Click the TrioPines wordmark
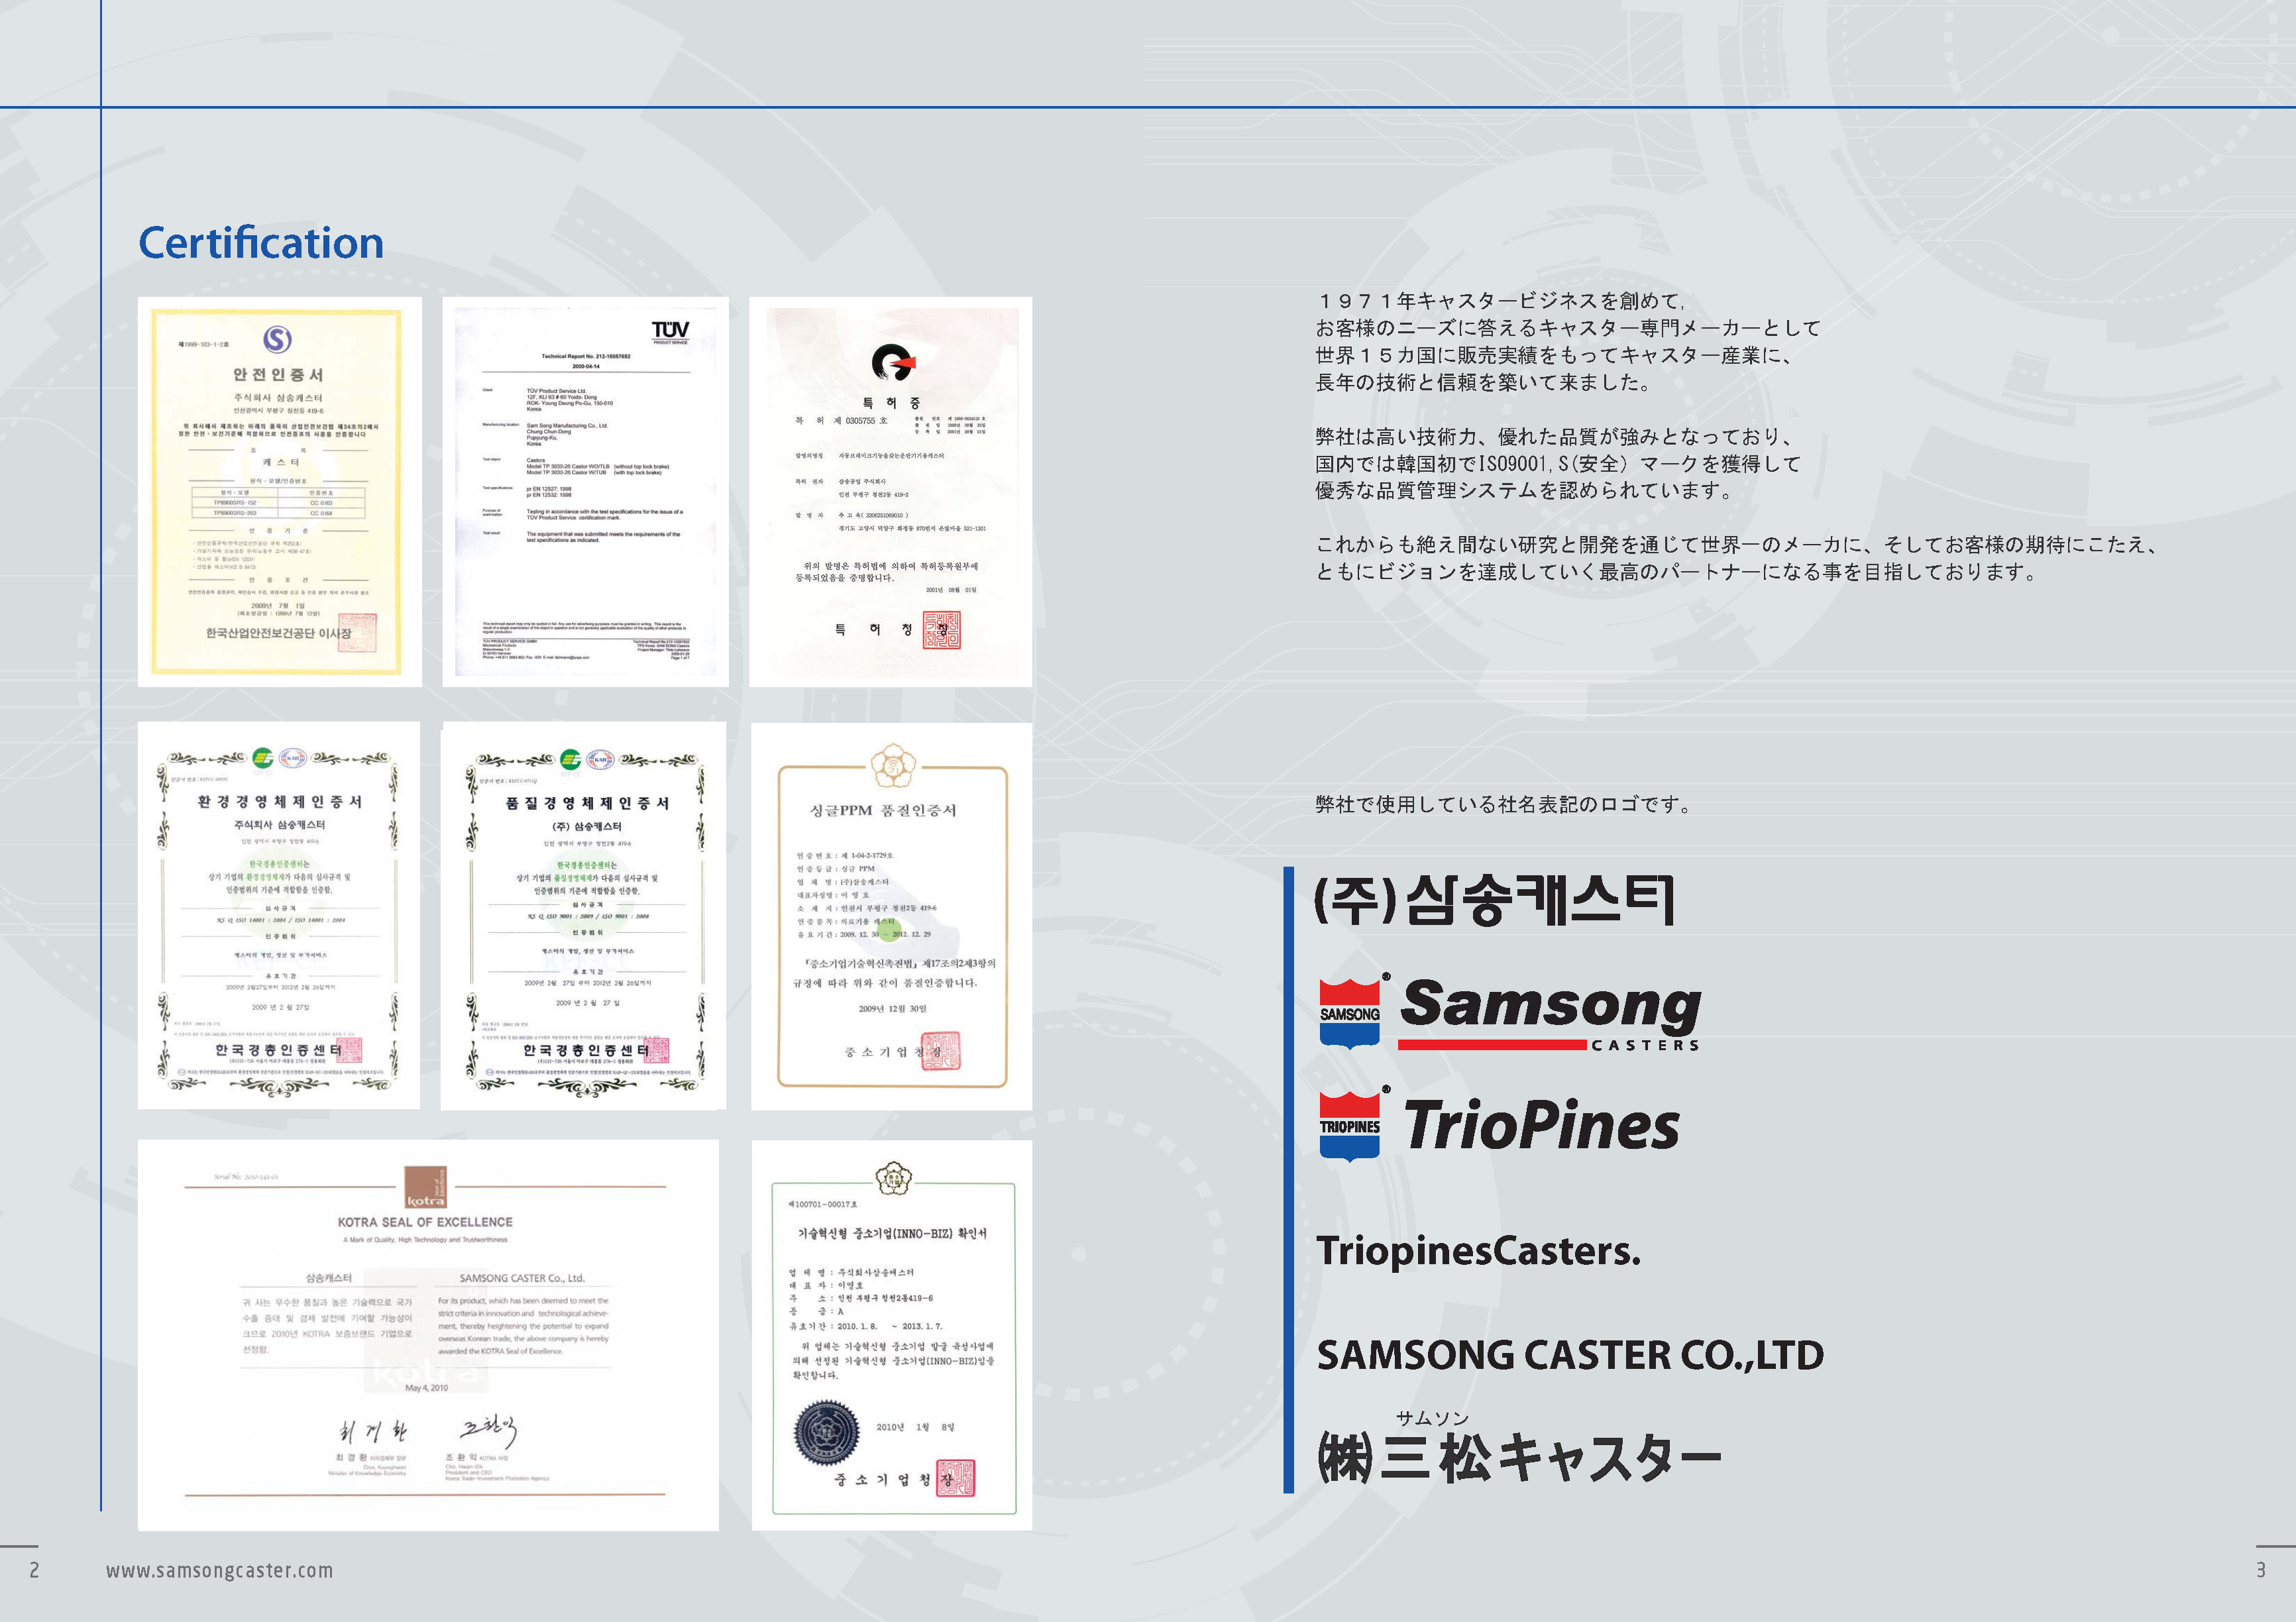The height and width of the screenshot is (1622, 2296). 1541,1125
